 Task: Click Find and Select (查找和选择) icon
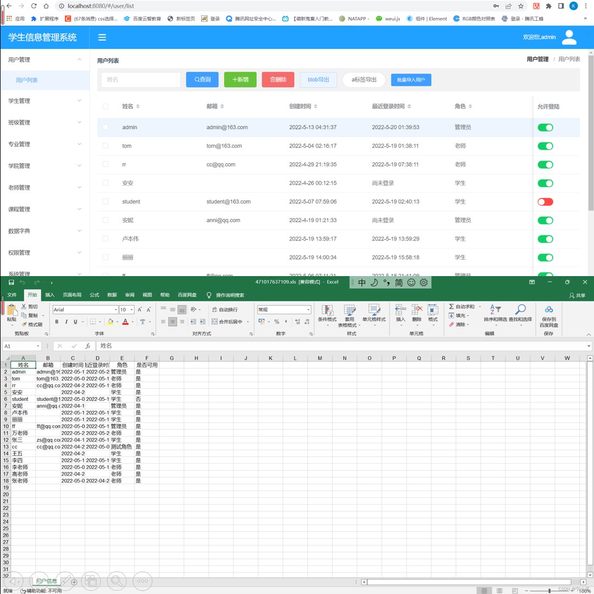[520, 313]
